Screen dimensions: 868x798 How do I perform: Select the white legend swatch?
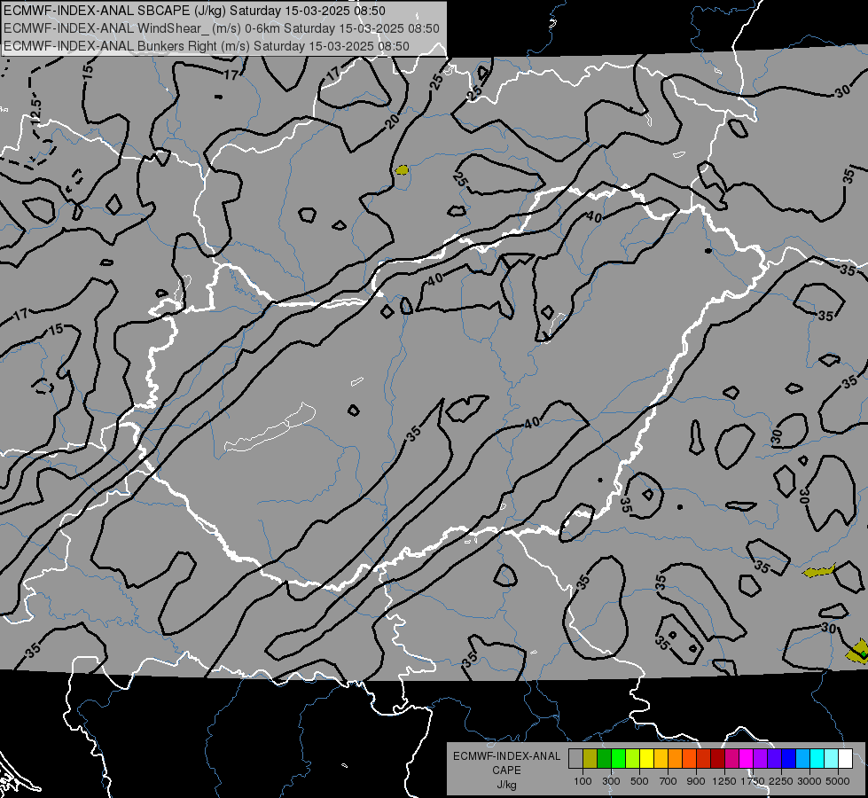(846, 759)
